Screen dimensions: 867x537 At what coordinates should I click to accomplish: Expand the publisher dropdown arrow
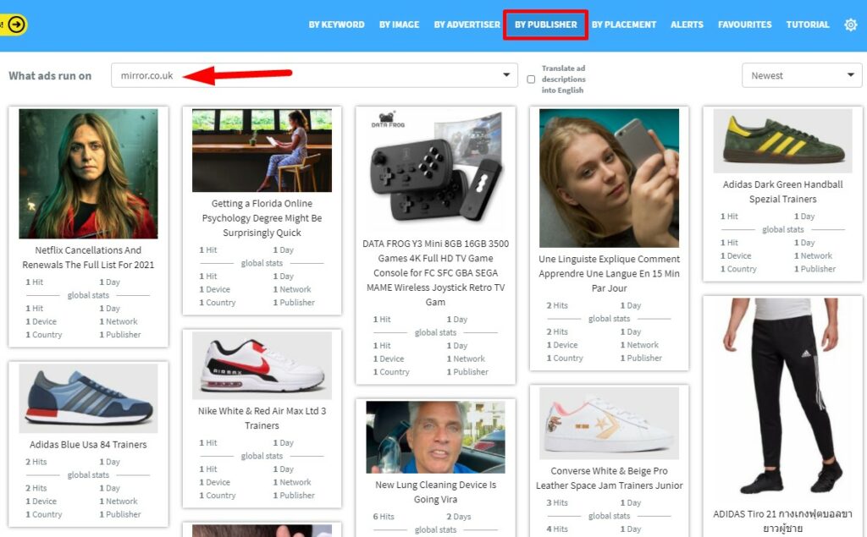pyautogui.click(x=506, y=75)
